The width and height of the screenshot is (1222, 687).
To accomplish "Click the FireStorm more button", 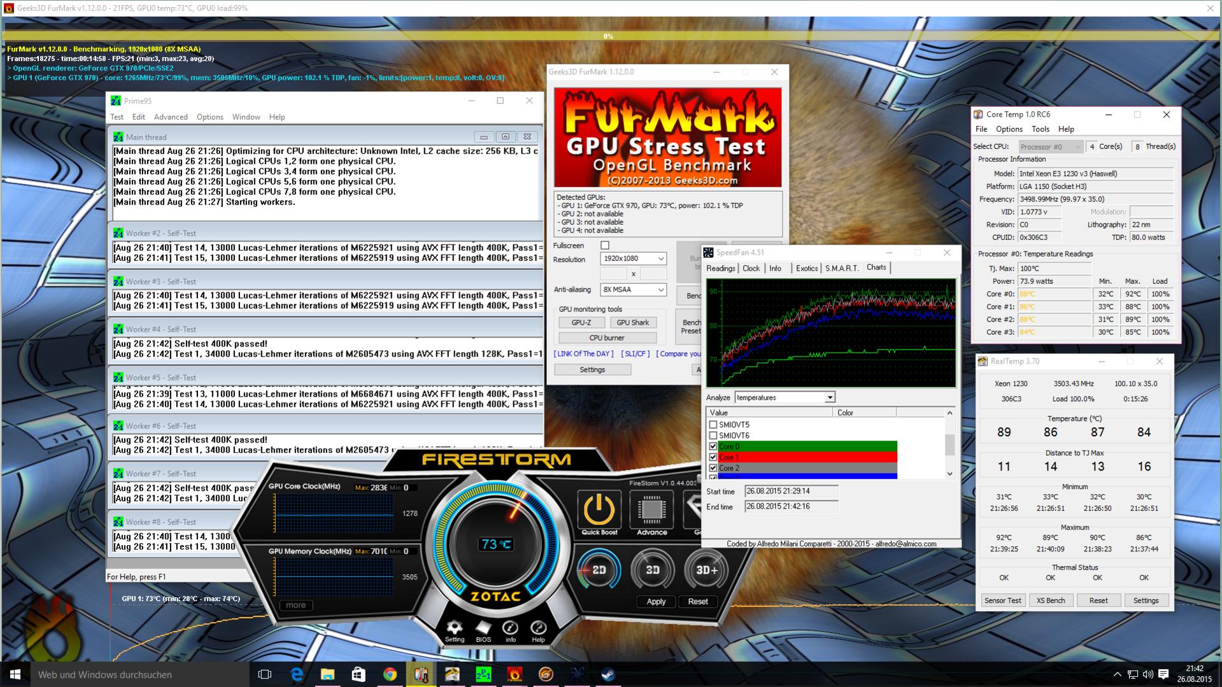I will (295, 605).
